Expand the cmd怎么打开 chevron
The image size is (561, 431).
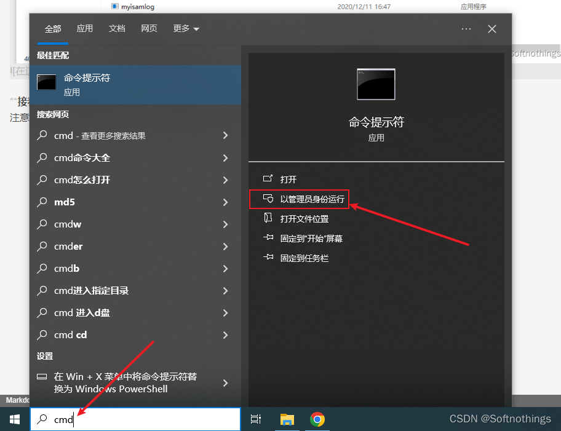pos(225,180)
